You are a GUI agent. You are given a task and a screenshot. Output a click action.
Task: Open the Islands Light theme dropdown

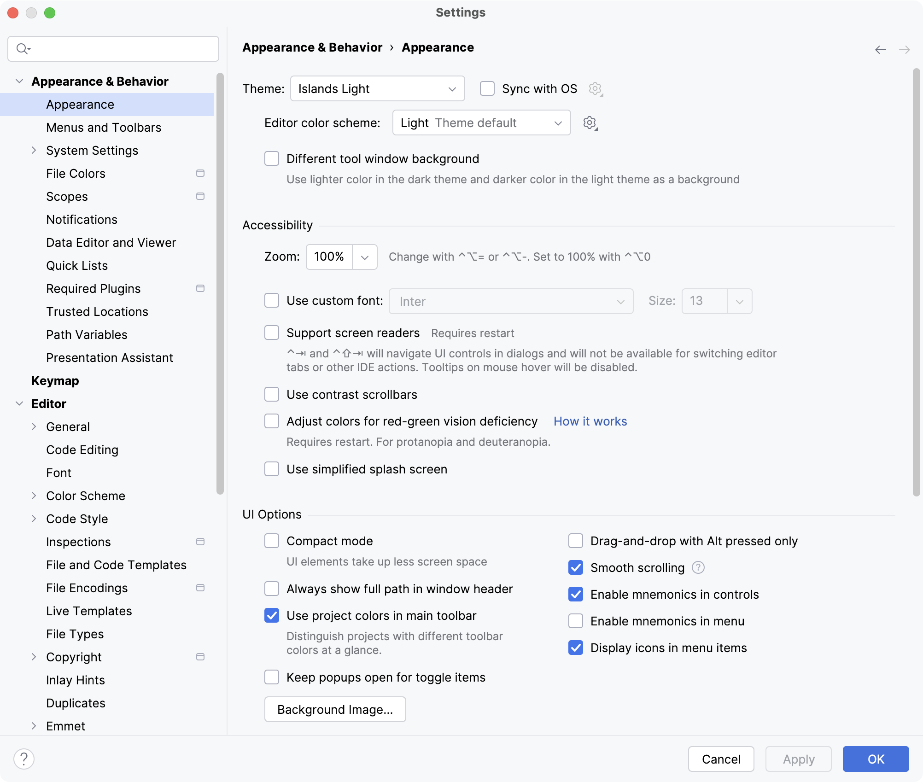point(377,88)
